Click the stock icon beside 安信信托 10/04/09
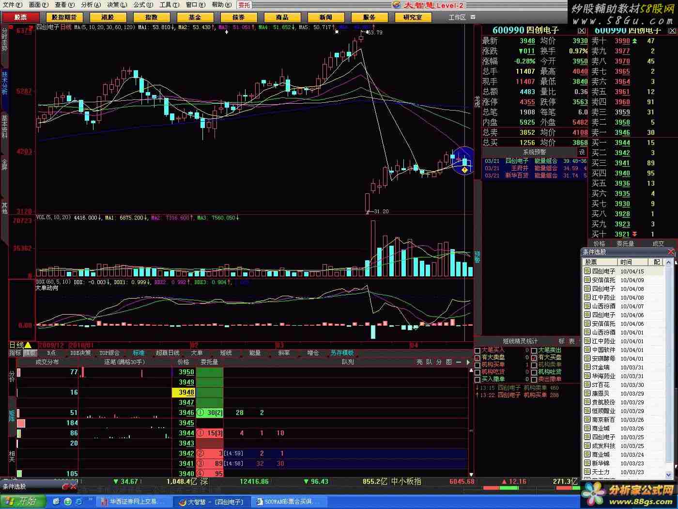 (x=587, y=280)
